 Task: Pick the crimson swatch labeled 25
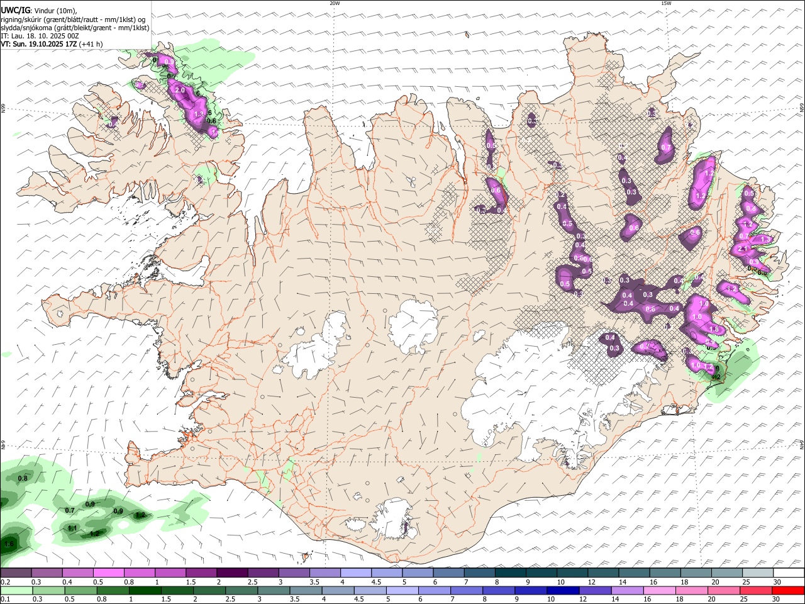[x=756, y=591]
